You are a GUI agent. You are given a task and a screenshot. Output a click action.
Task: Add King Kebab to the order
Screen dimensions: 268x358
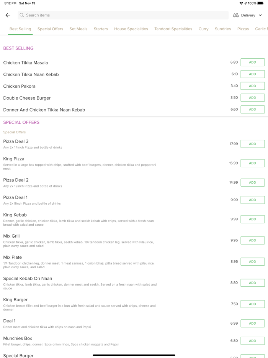pyautogui.click(x=252, y=219)
